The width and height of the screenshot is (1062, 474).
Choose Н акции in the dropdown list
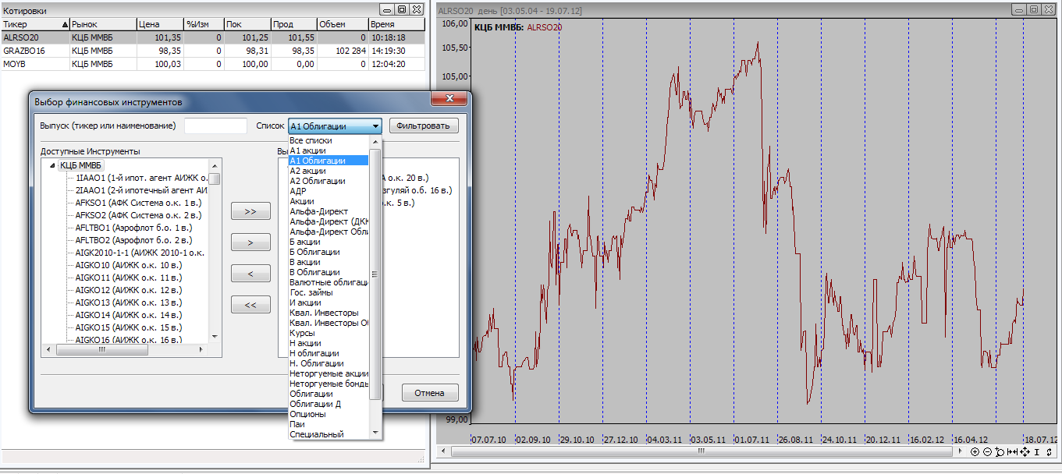[x=329, y=343]
